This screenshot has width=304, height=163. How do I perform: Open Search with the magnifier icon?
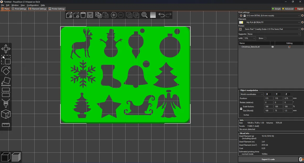(x=144, y=15)
